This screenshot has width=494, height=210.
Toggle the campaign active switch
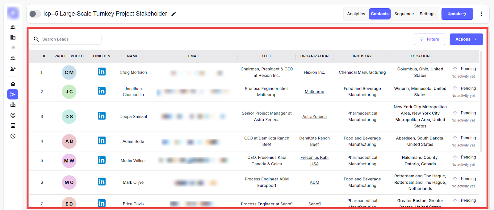point(35,14)
